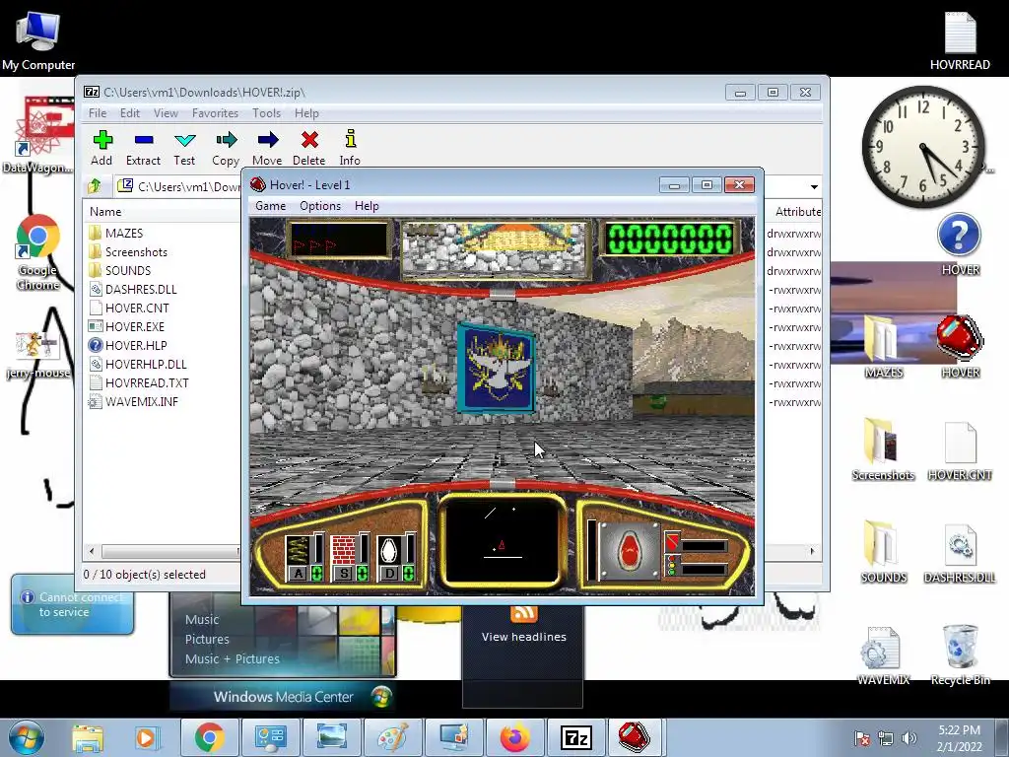
Task: Open the HOVRREAD text file on desktop
Action: point(960,40)
